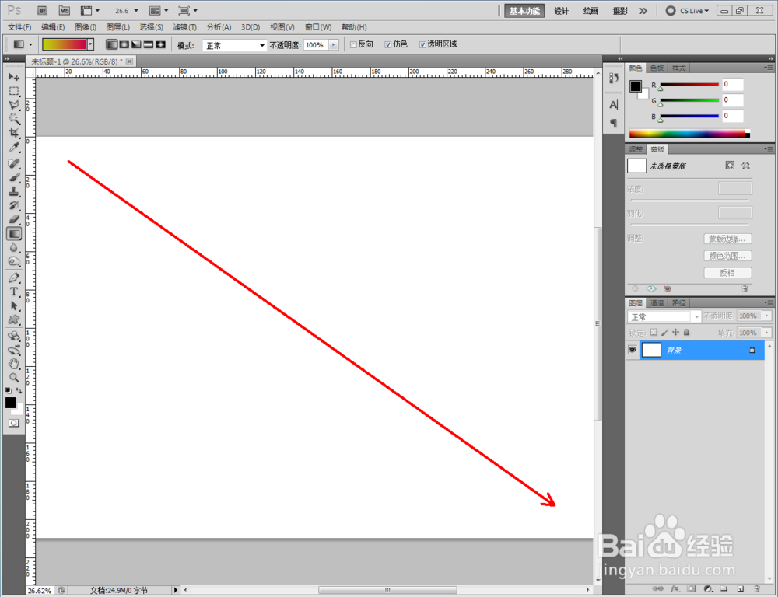Open the 不透明度 opacity slider arrow
778x597 pixels.
point(334,44)
